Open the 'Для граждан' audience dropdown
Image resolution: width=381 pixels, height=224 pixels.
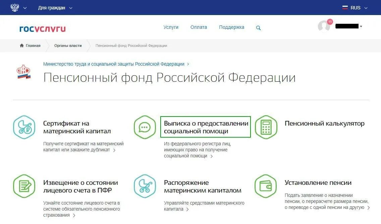point(55,8)
